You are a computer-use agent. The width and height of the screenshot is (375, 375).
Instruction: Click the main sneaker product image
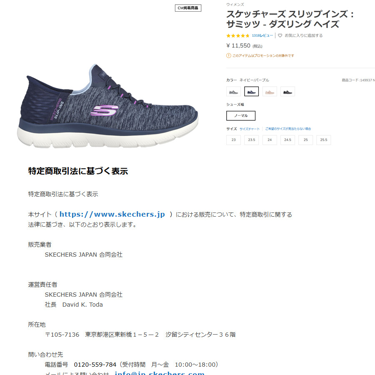tap(107, 106)
